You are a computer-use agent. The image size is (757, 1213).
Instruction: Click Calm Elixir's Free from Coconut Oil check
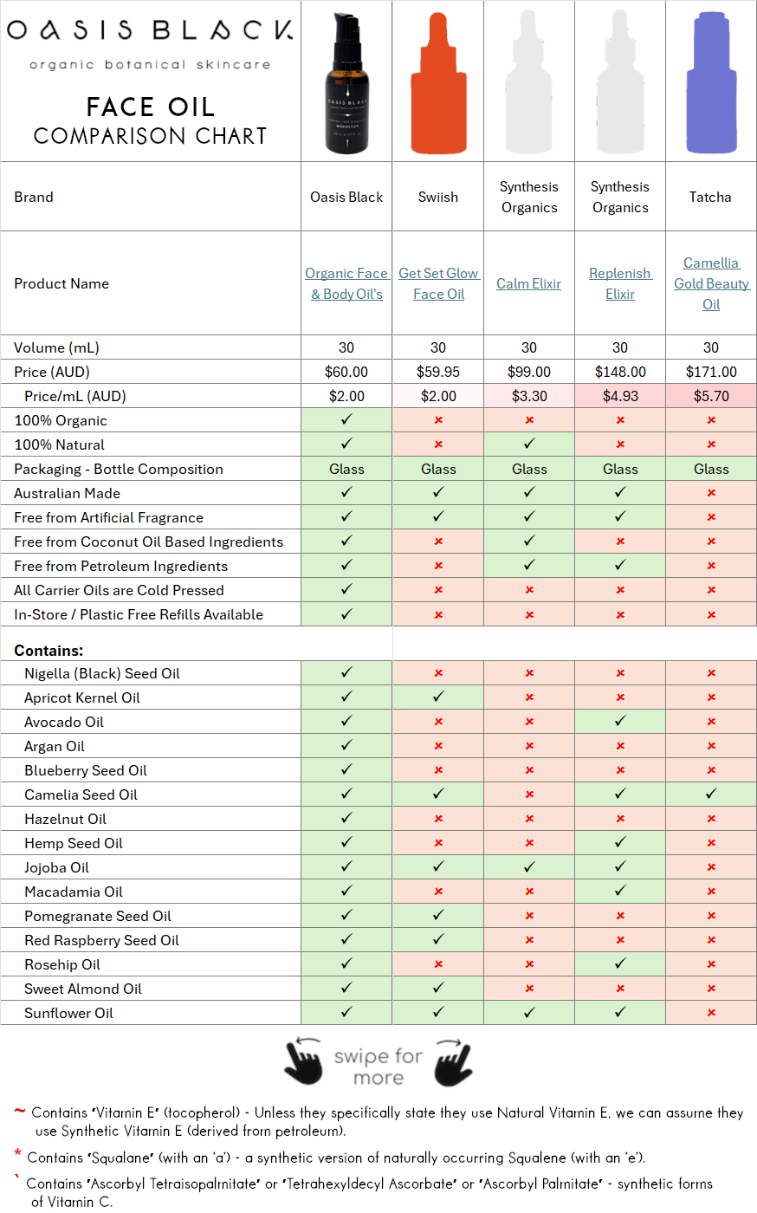529,541
